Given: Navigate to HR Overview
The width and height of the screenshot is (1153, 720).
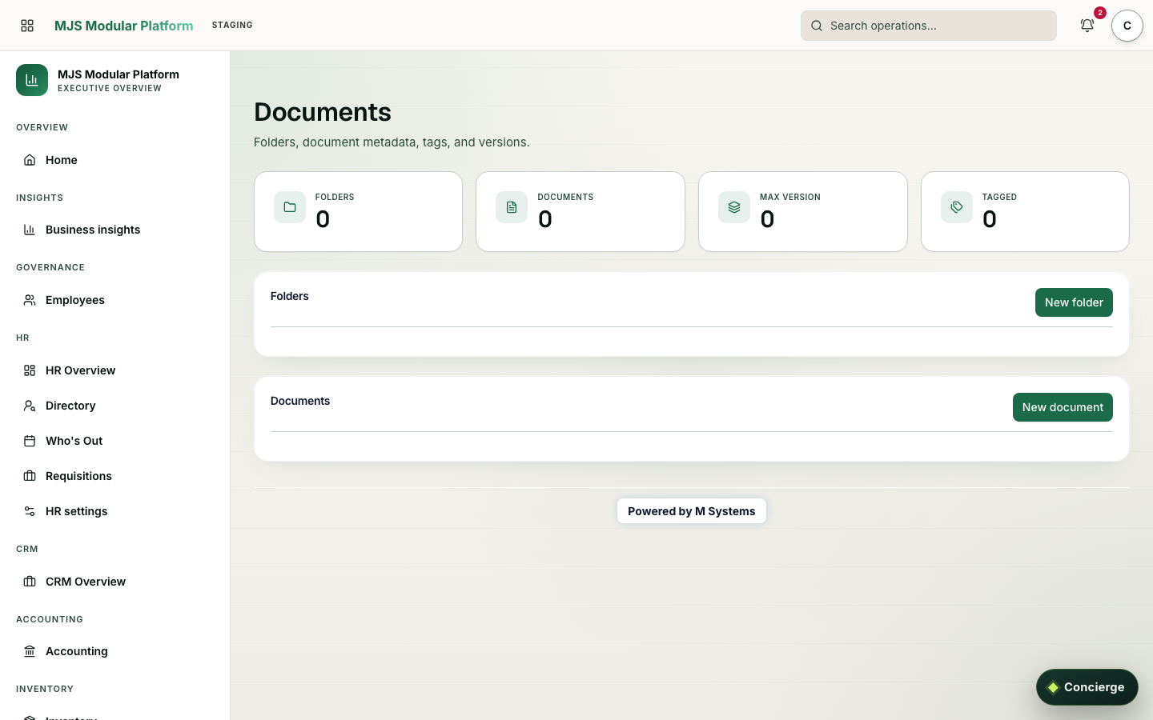Looking at the screenshot, I should coord(115,370).
